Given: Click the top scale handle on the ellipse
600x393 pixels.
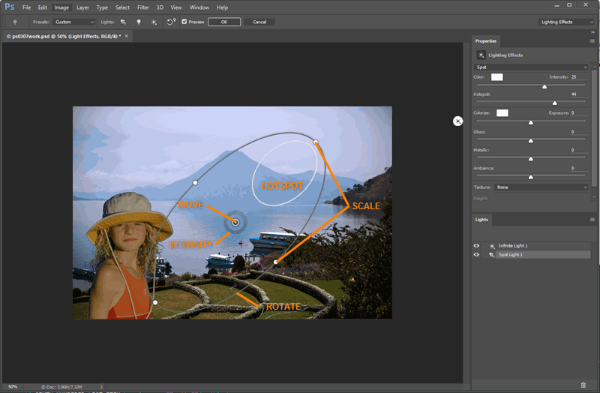Looking at the screenshot, I should click(x=316, y=142).
